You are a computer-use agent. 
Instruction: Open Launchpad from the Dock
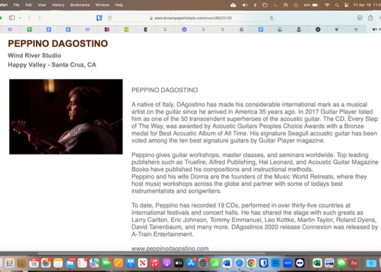coord(10,263)
